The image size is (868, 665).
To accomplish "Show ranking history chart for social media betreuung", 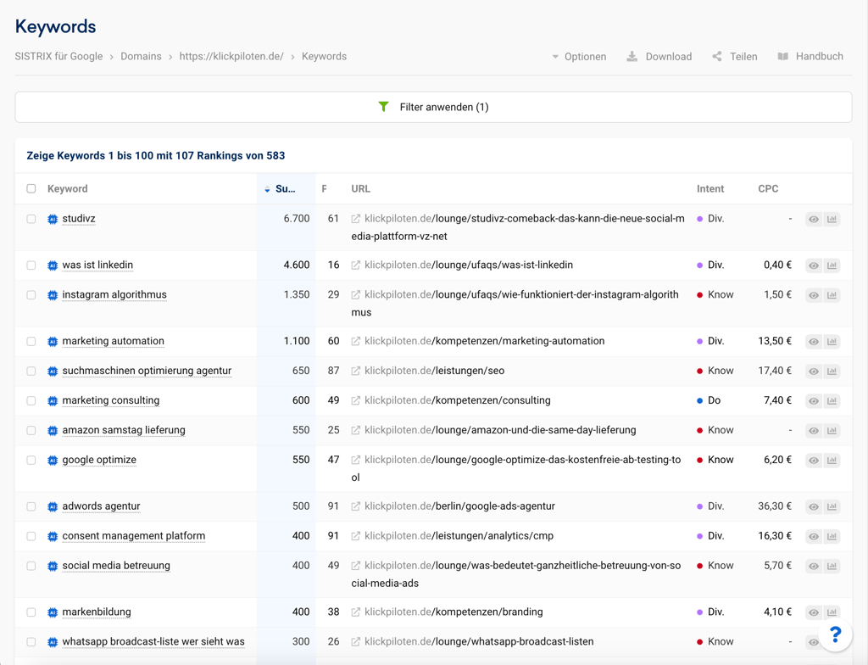I will [x=832, y=566].
